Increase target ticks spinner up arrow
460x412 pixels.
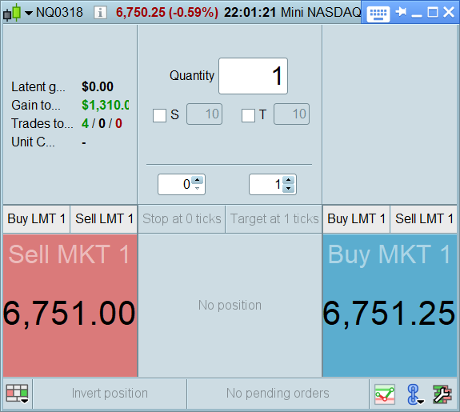click(288, 180)
